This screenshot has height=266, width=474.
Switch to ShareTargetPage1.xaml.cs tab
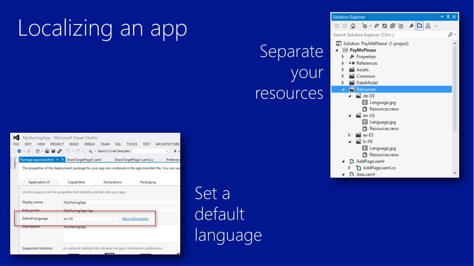[x=133, y=160]
